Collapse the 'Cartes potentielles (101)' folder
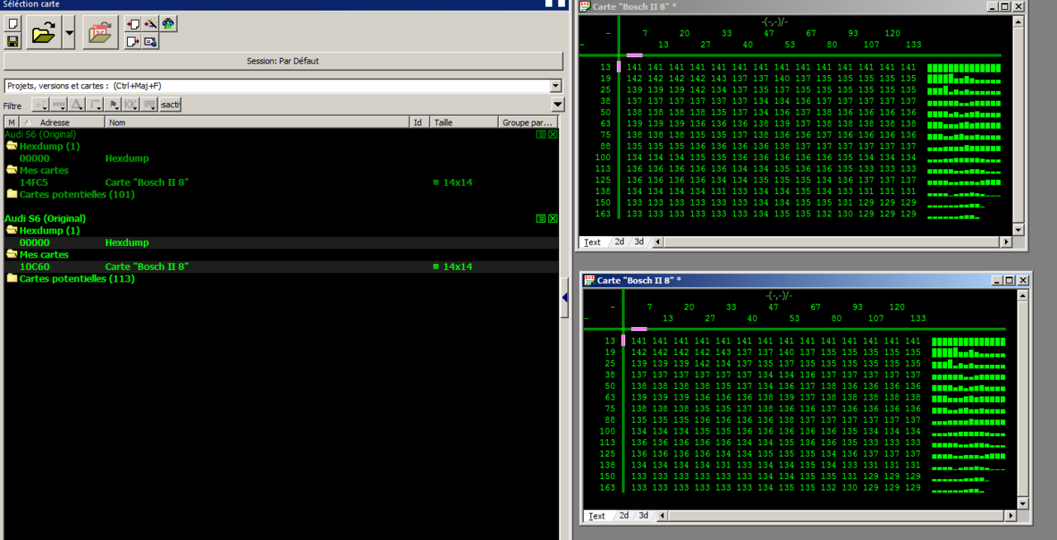The height and width of the screenshot is (540, 1057). pos(12,195)
